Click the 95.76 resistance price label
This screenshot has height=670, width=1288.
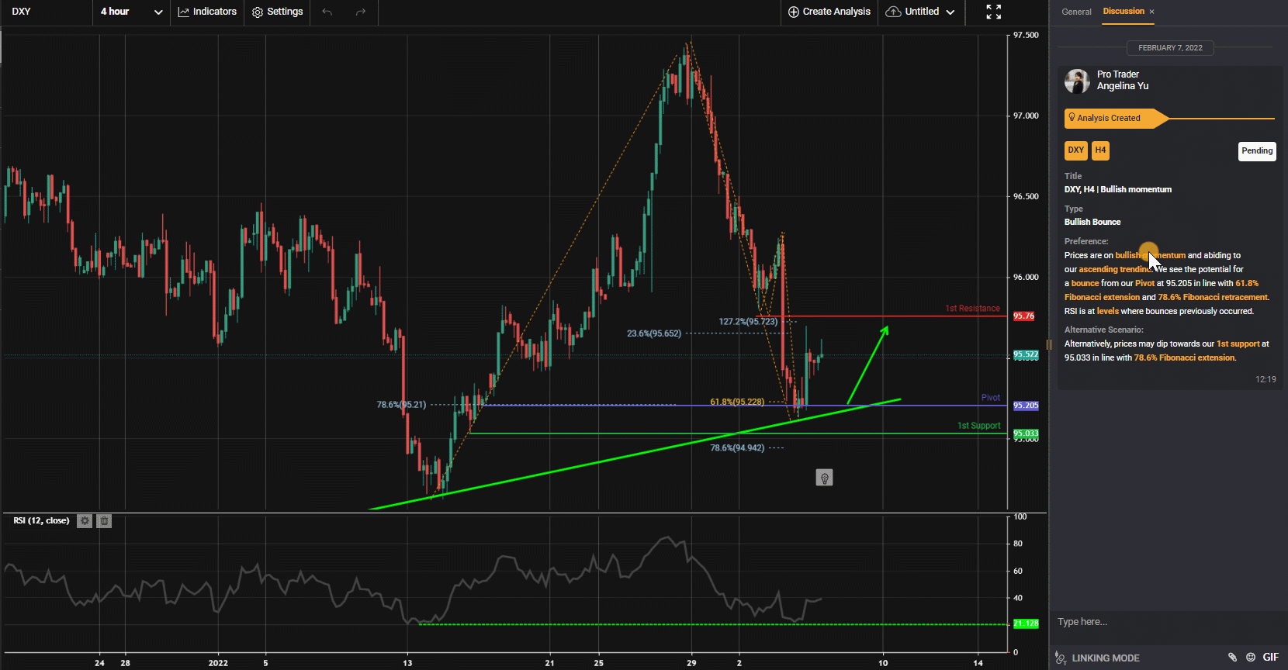[1024, 316]
